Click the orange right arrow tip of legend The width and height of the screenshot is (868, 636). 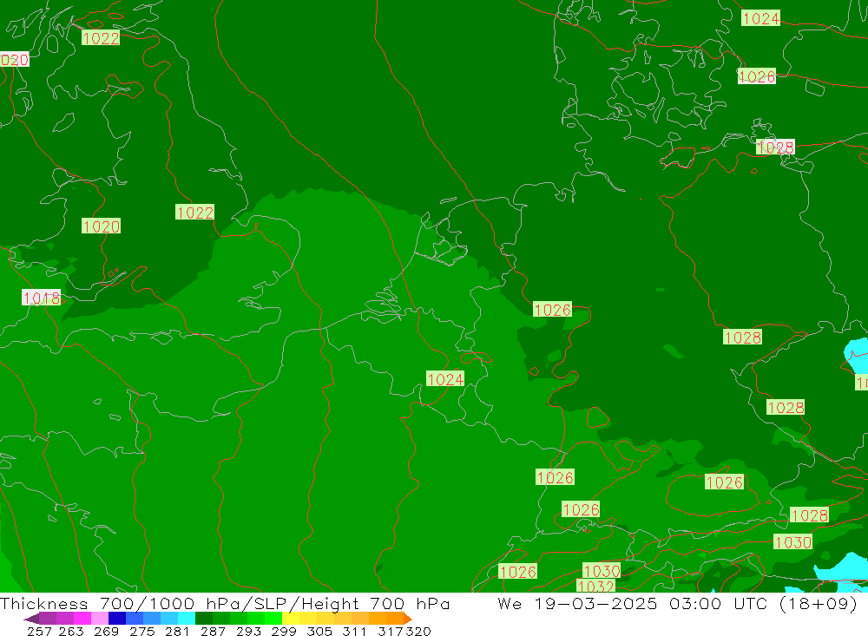click(x=408, y=619)
